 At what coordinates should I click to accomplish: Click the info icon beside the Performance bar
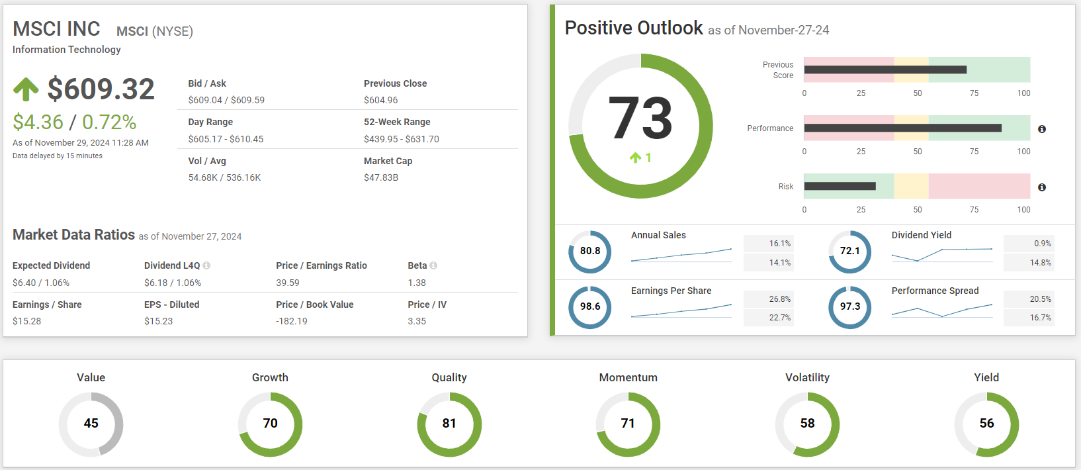tap(1042, 129)
